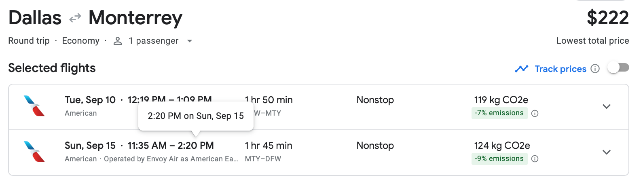Click info icon next to -9% emissions
This screenshot has height=186, width=643.
[x=535, y=159]
